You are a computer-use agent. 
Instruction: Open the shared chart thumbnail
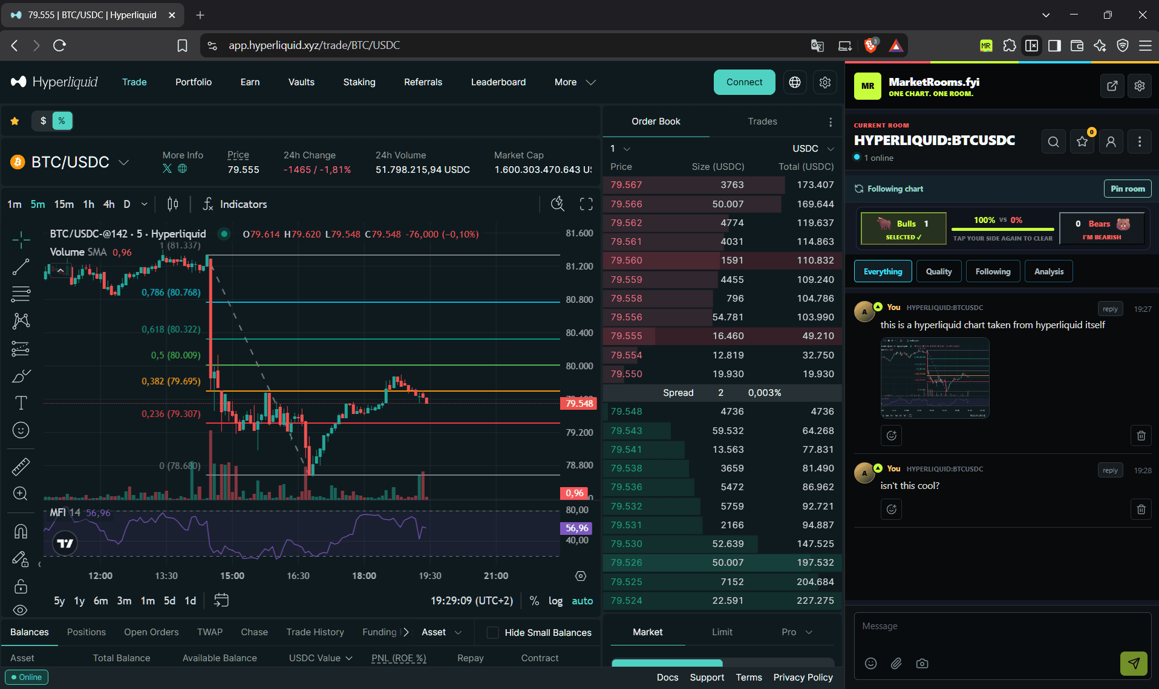point(935,378)
